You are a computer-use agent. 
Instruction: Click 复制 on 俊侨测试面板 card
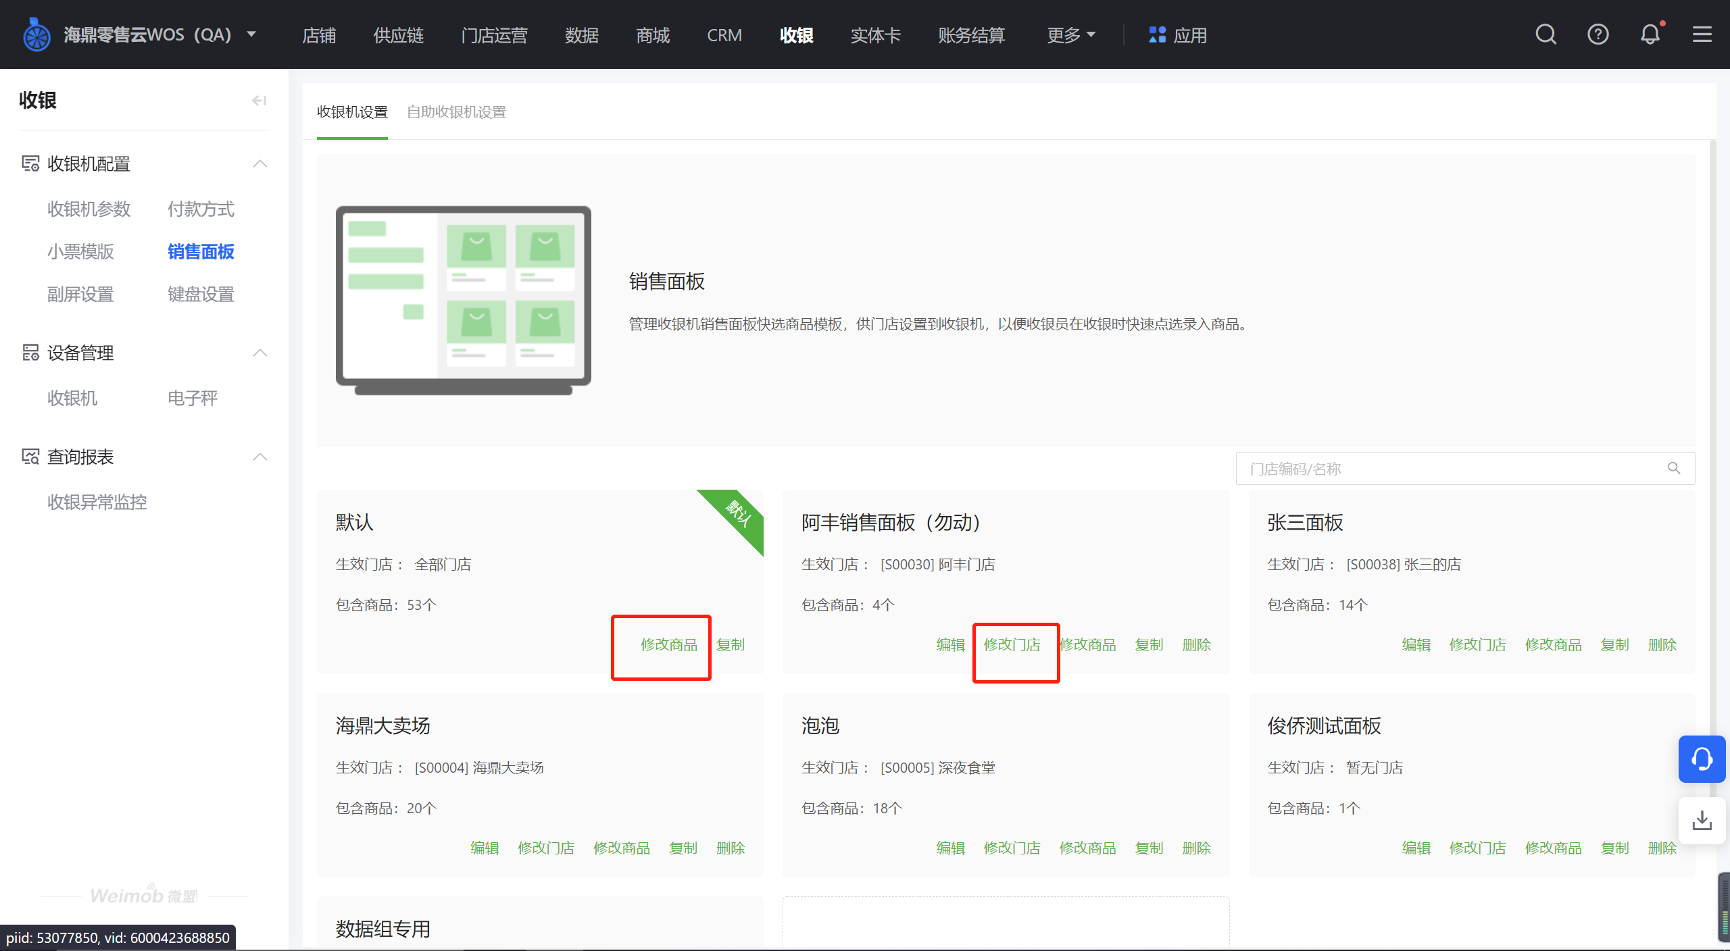tap(1614, 848)
